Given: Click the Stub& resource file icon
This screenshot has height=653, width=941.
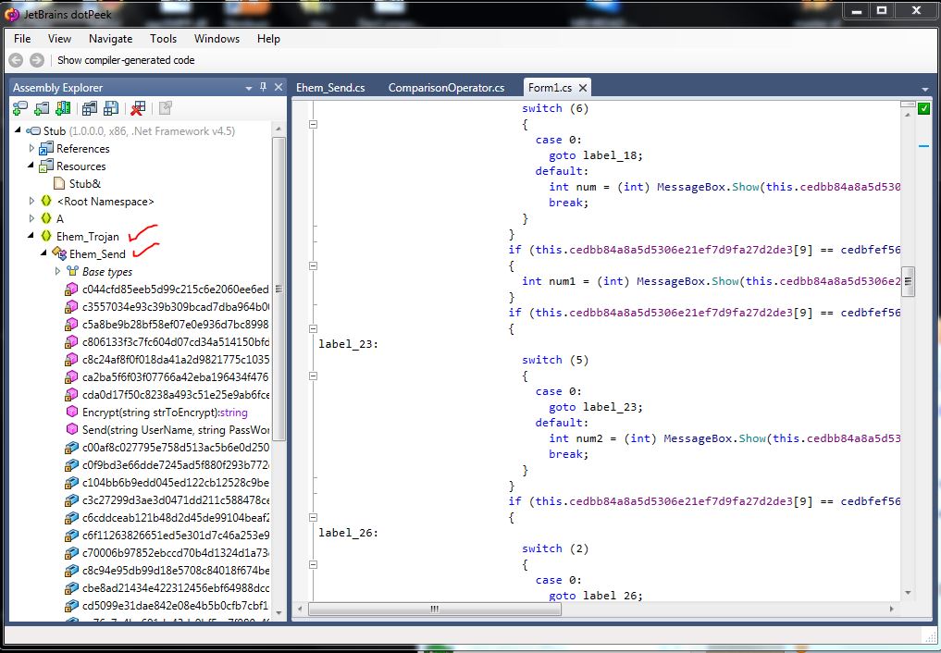Looking at the screenshot, I should [x=59, y=183].
